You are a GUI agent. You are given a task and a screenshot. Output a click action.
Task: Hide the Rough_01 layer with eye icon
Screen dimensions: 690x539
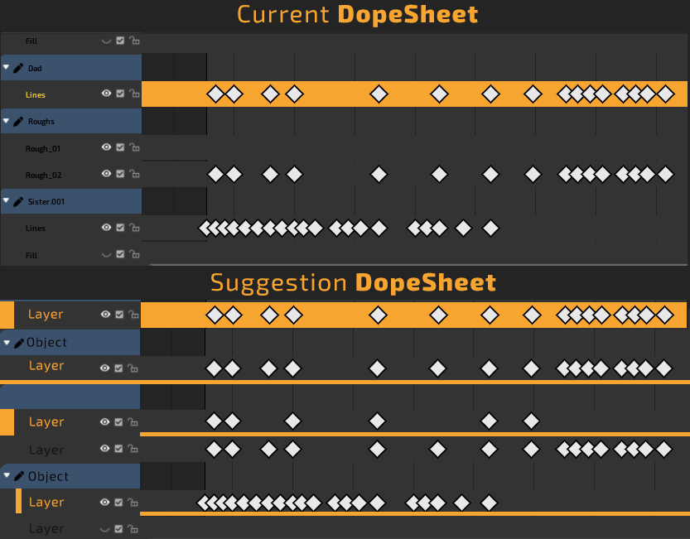pos(106,147)
